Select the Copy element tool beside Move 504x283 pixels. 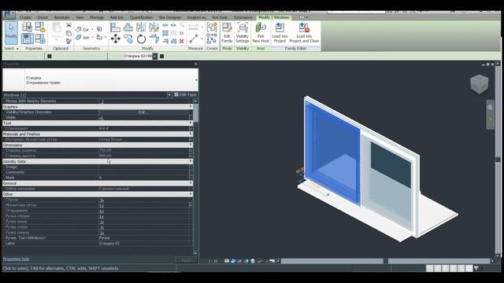[x=128, y=39]
